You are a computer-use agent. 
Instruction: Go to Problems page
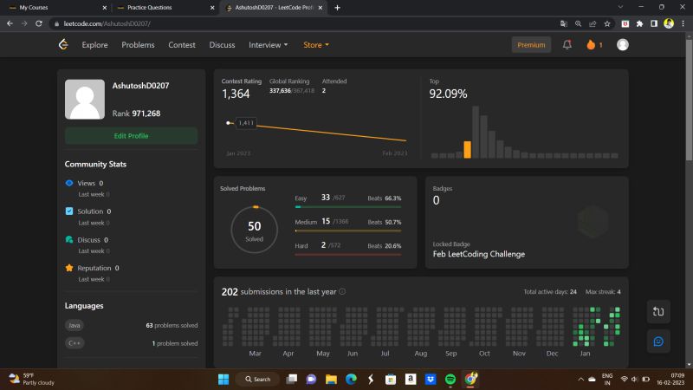(138, 45)
